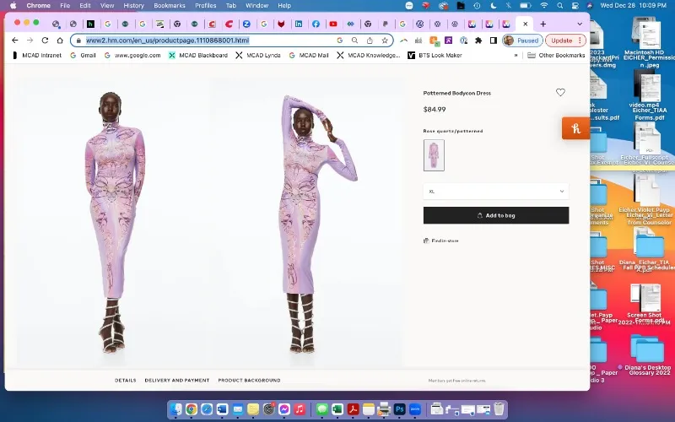This screenshot has width=675, height=422.
Task: Open Other Bookmarks folder
Action: tap(556, 55)
